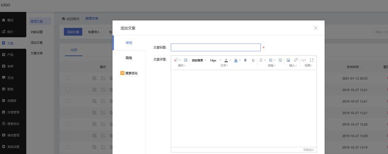Viewport: 388px width, 154px height.
Task: Click edit icon in the 2019-10-27 13:19 row
Action: (x=103, y=147)
